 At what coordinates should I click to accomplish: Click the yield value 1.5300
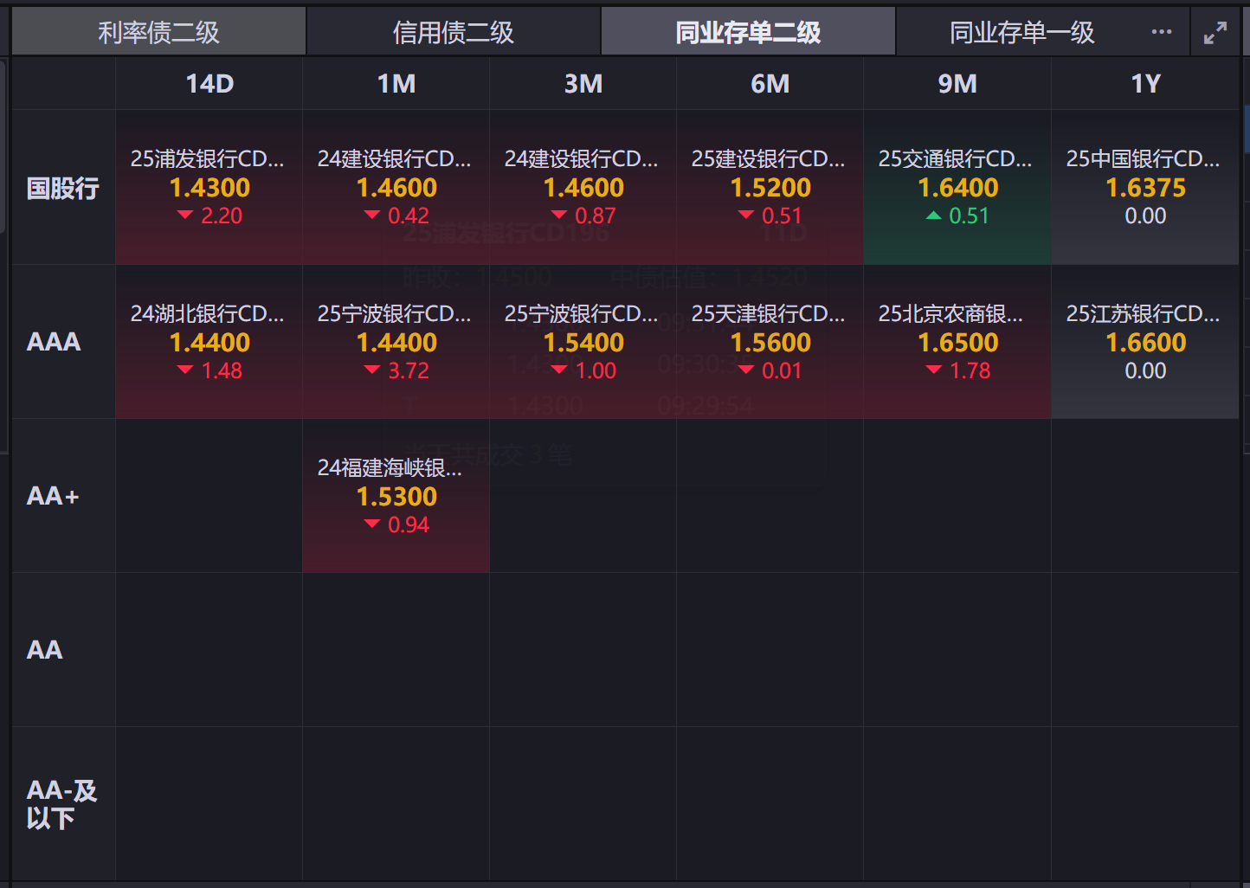[x=396, y=497]
